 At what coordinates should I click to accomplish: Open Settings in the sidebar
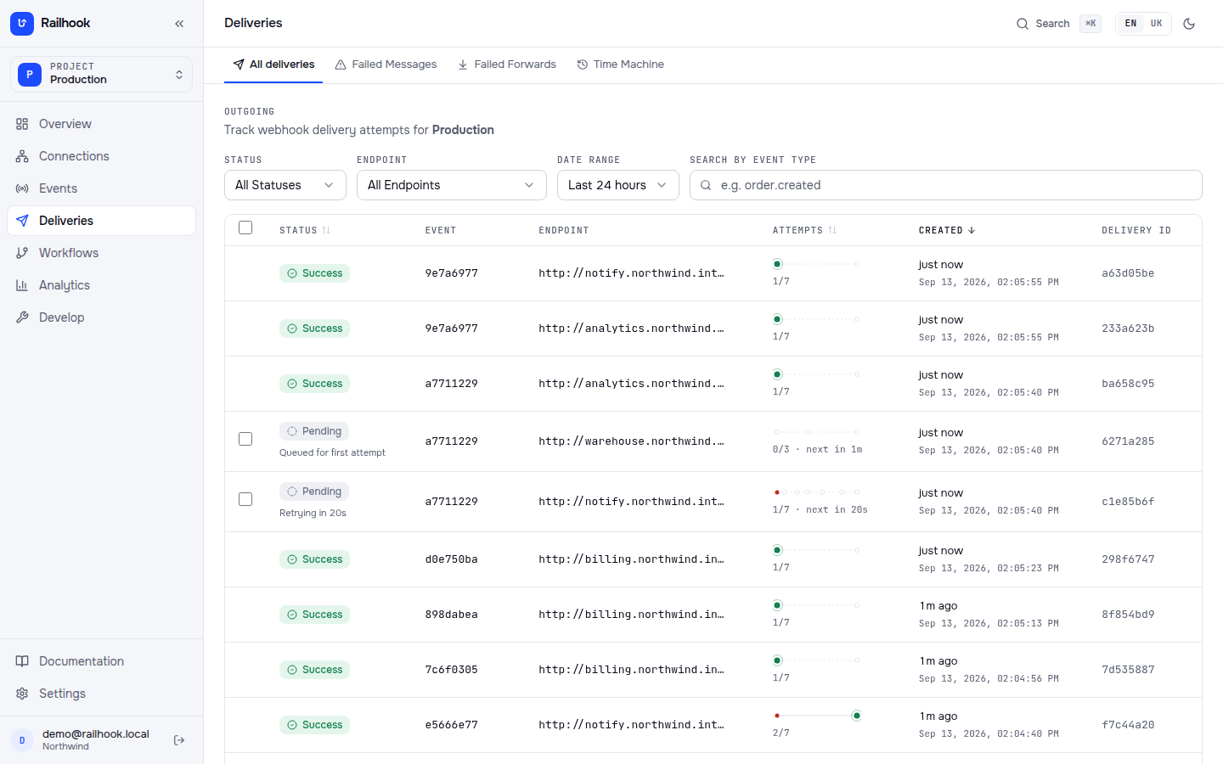(101, 694)
